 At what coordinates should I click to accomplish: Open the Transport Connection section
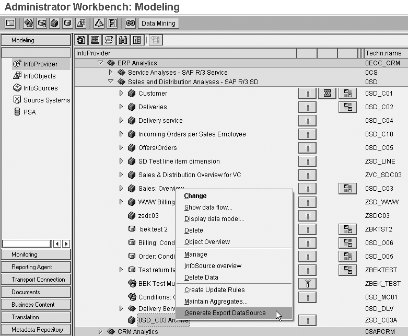pyautogui.click(x=36, y=279)
